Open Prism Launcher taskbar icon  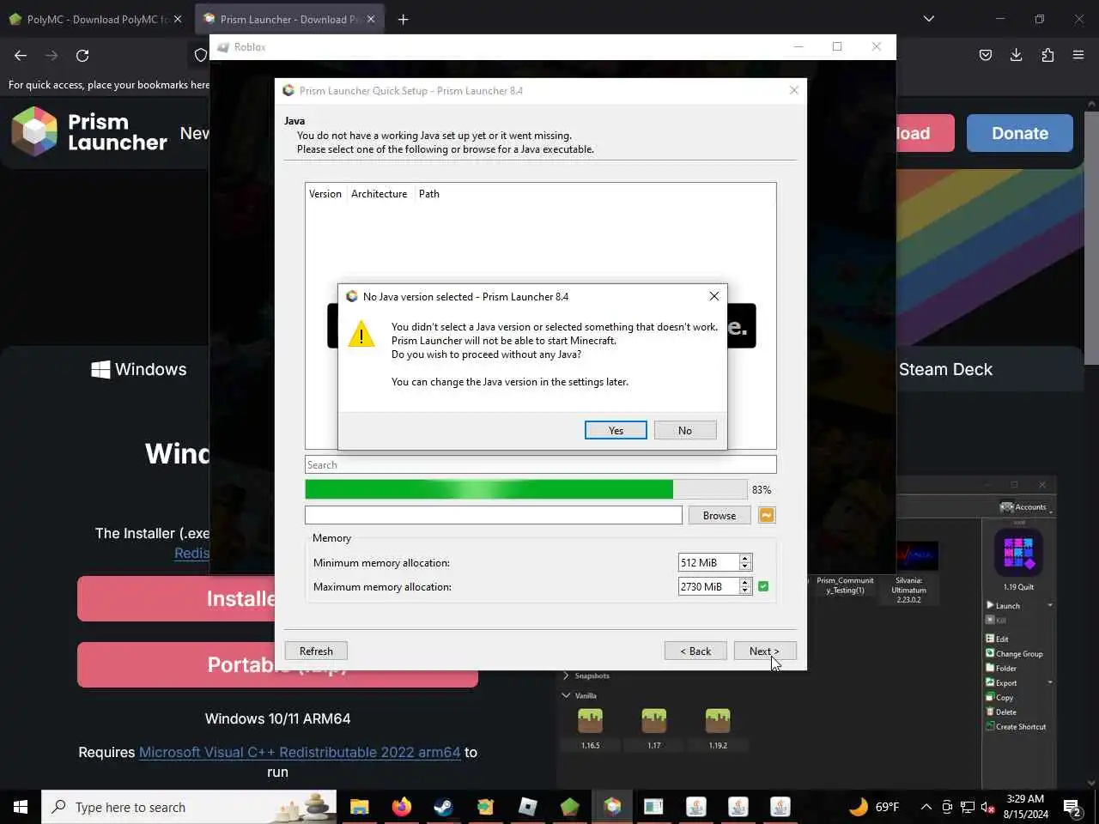click(x=612, y=807)
